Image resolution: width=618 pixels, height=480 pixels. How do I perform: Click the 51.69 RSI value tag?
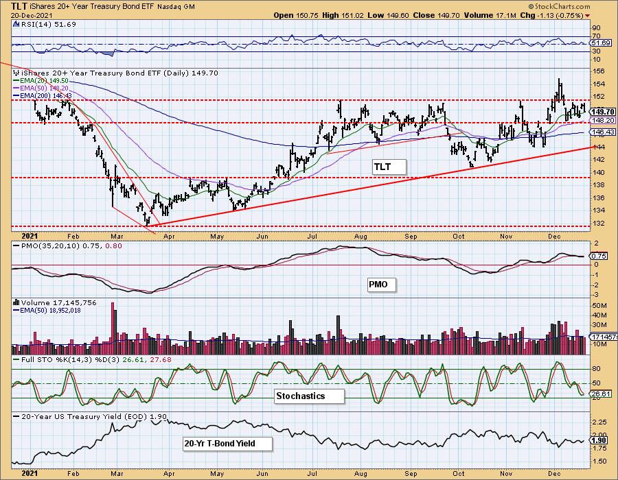pyautogui.click(x=602, y=43)
